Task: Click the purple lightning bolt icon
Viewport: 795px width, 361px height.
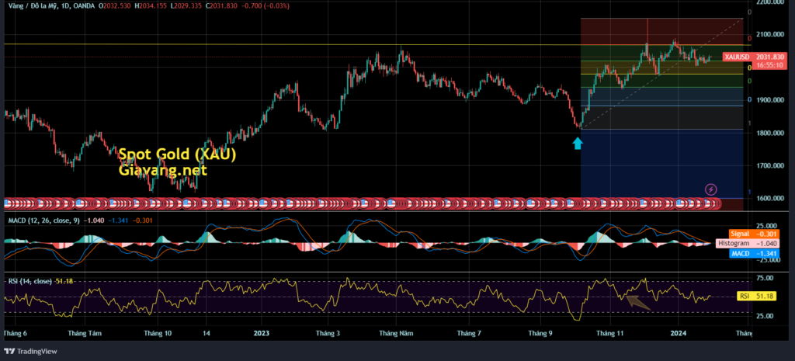Action: coord(710,189)
